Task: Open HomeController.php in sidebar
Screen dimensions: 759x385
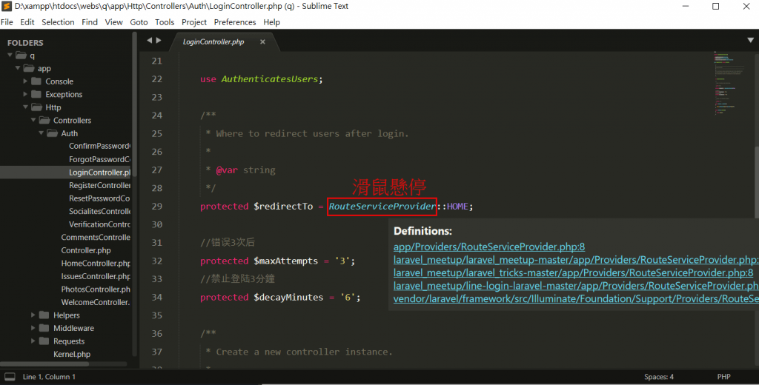Action: [96, 264]
